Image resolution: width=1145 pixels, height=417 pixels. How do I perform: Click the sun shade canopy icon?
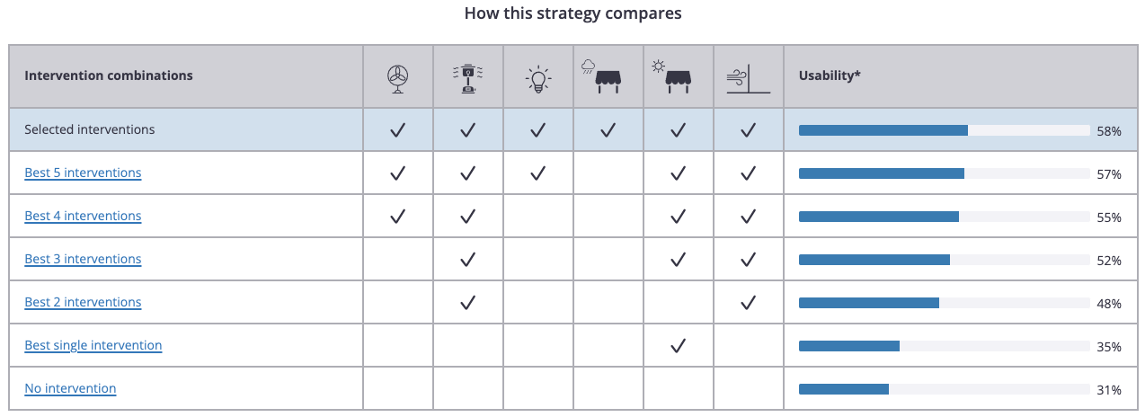coord(677,76)
